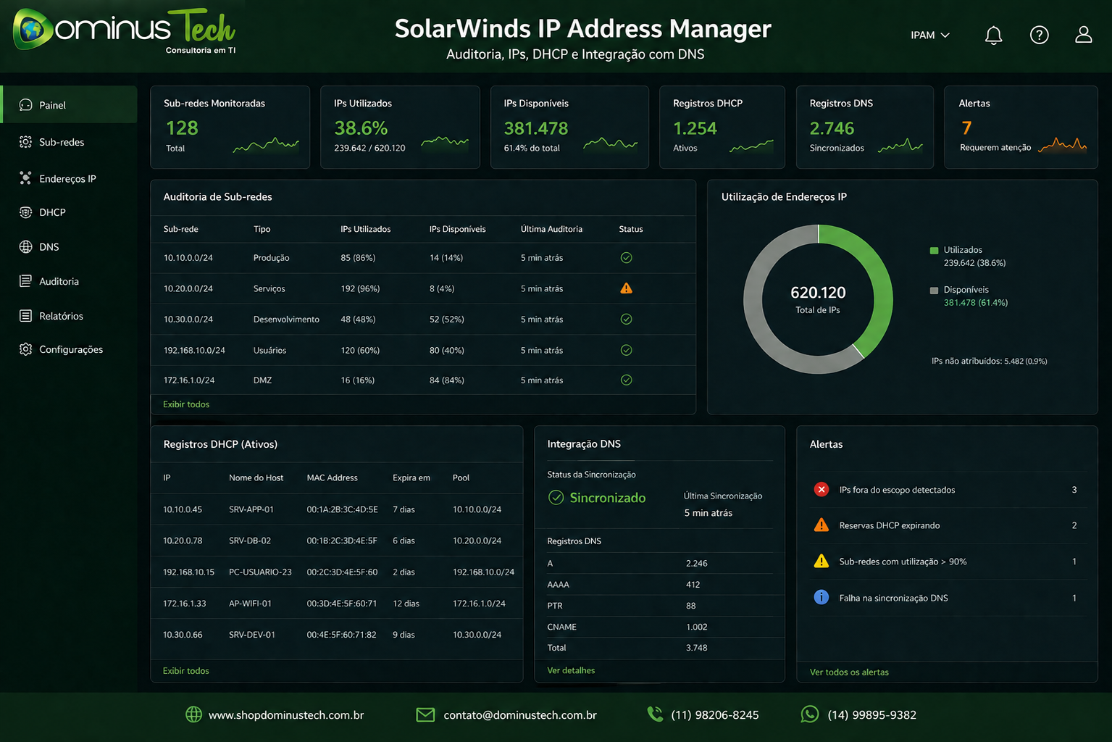Click contato@dominustech.com.br email link
The width and height of the screenshot is (1112, 742).
(520, 715)
